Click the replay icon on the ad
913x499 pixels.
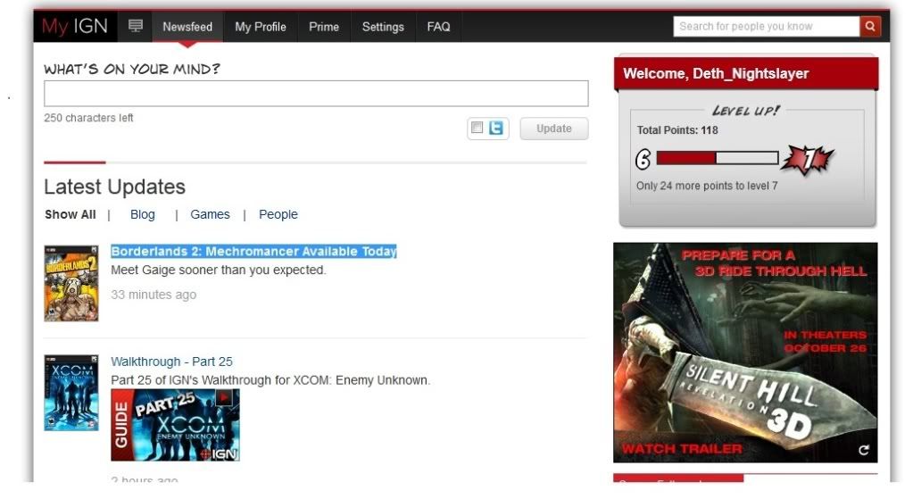864,450
